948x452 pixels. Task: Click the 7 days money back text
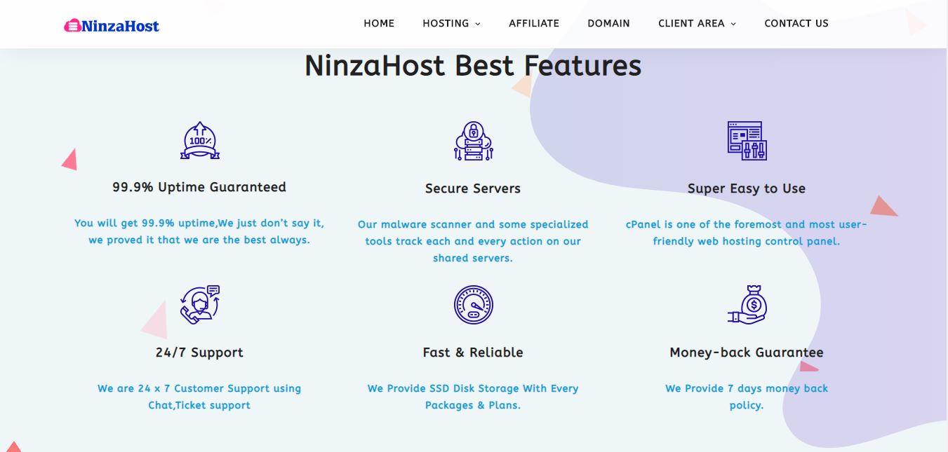pyautogui.click(x=747, y=397)
